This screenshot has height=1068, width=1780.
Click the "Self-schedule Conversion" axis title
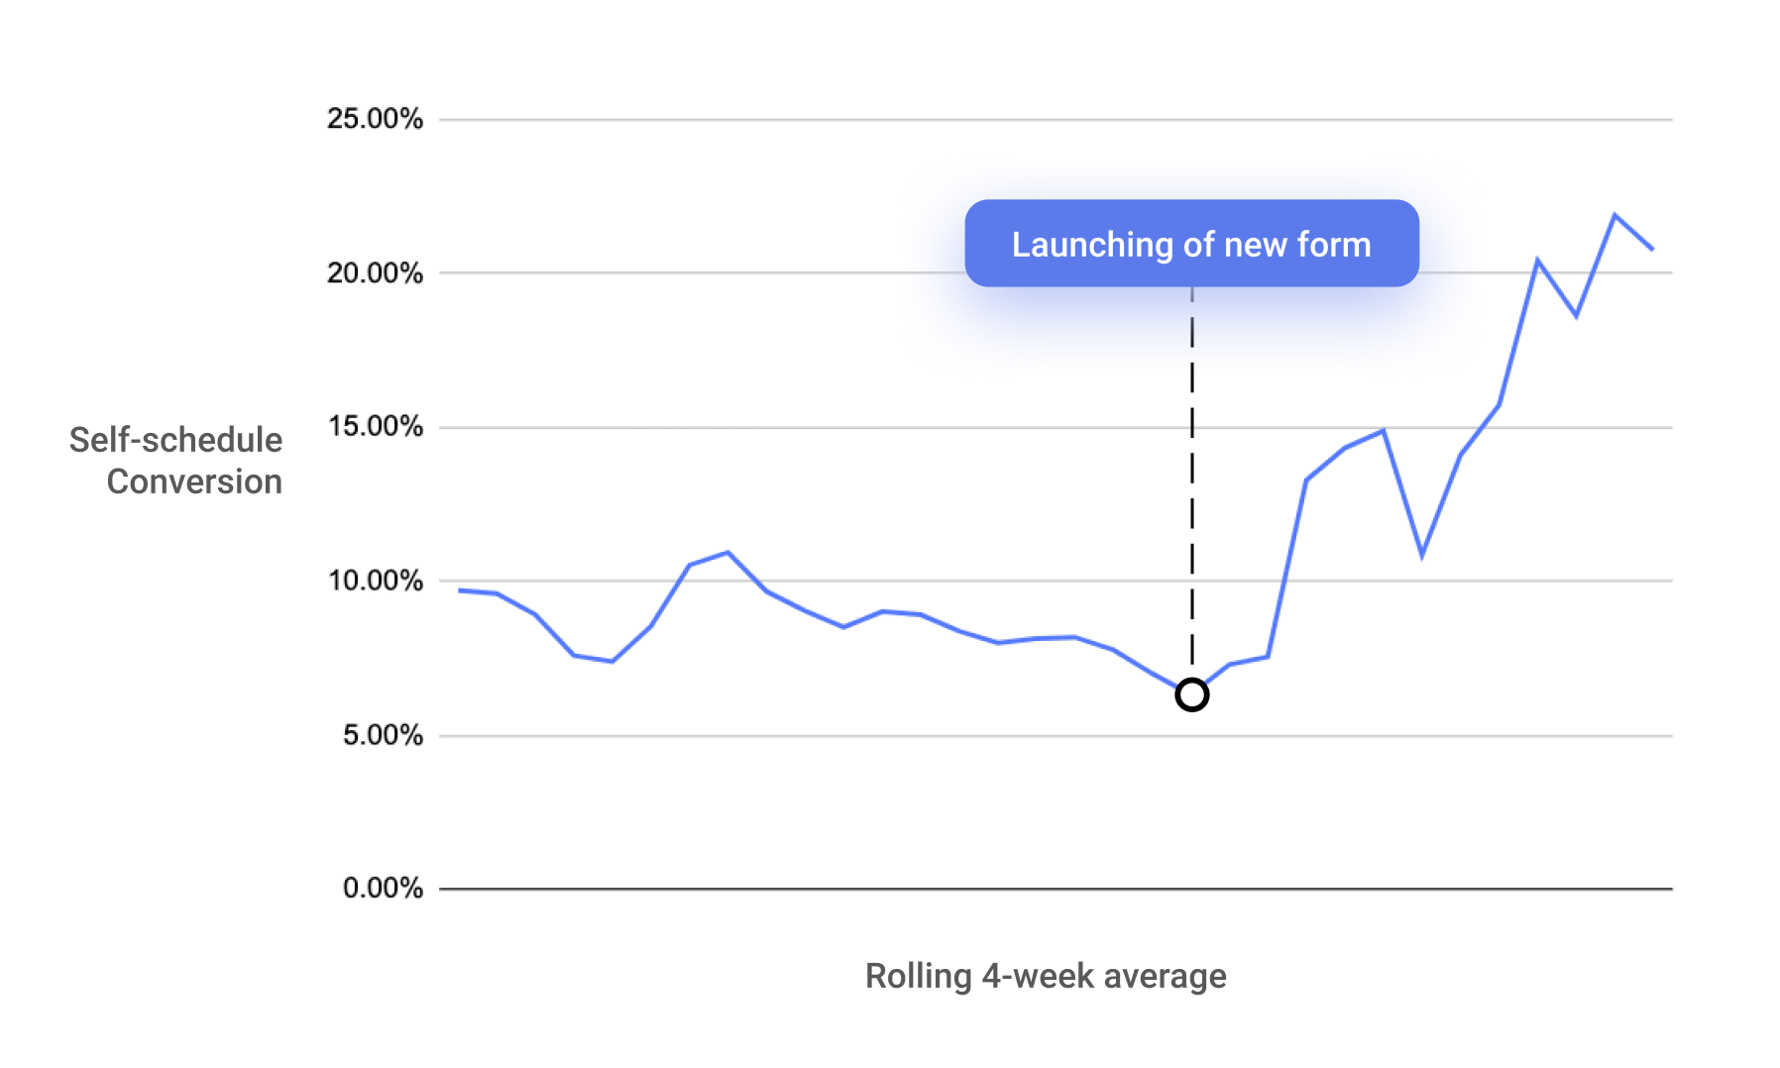(x=176, y=461)
